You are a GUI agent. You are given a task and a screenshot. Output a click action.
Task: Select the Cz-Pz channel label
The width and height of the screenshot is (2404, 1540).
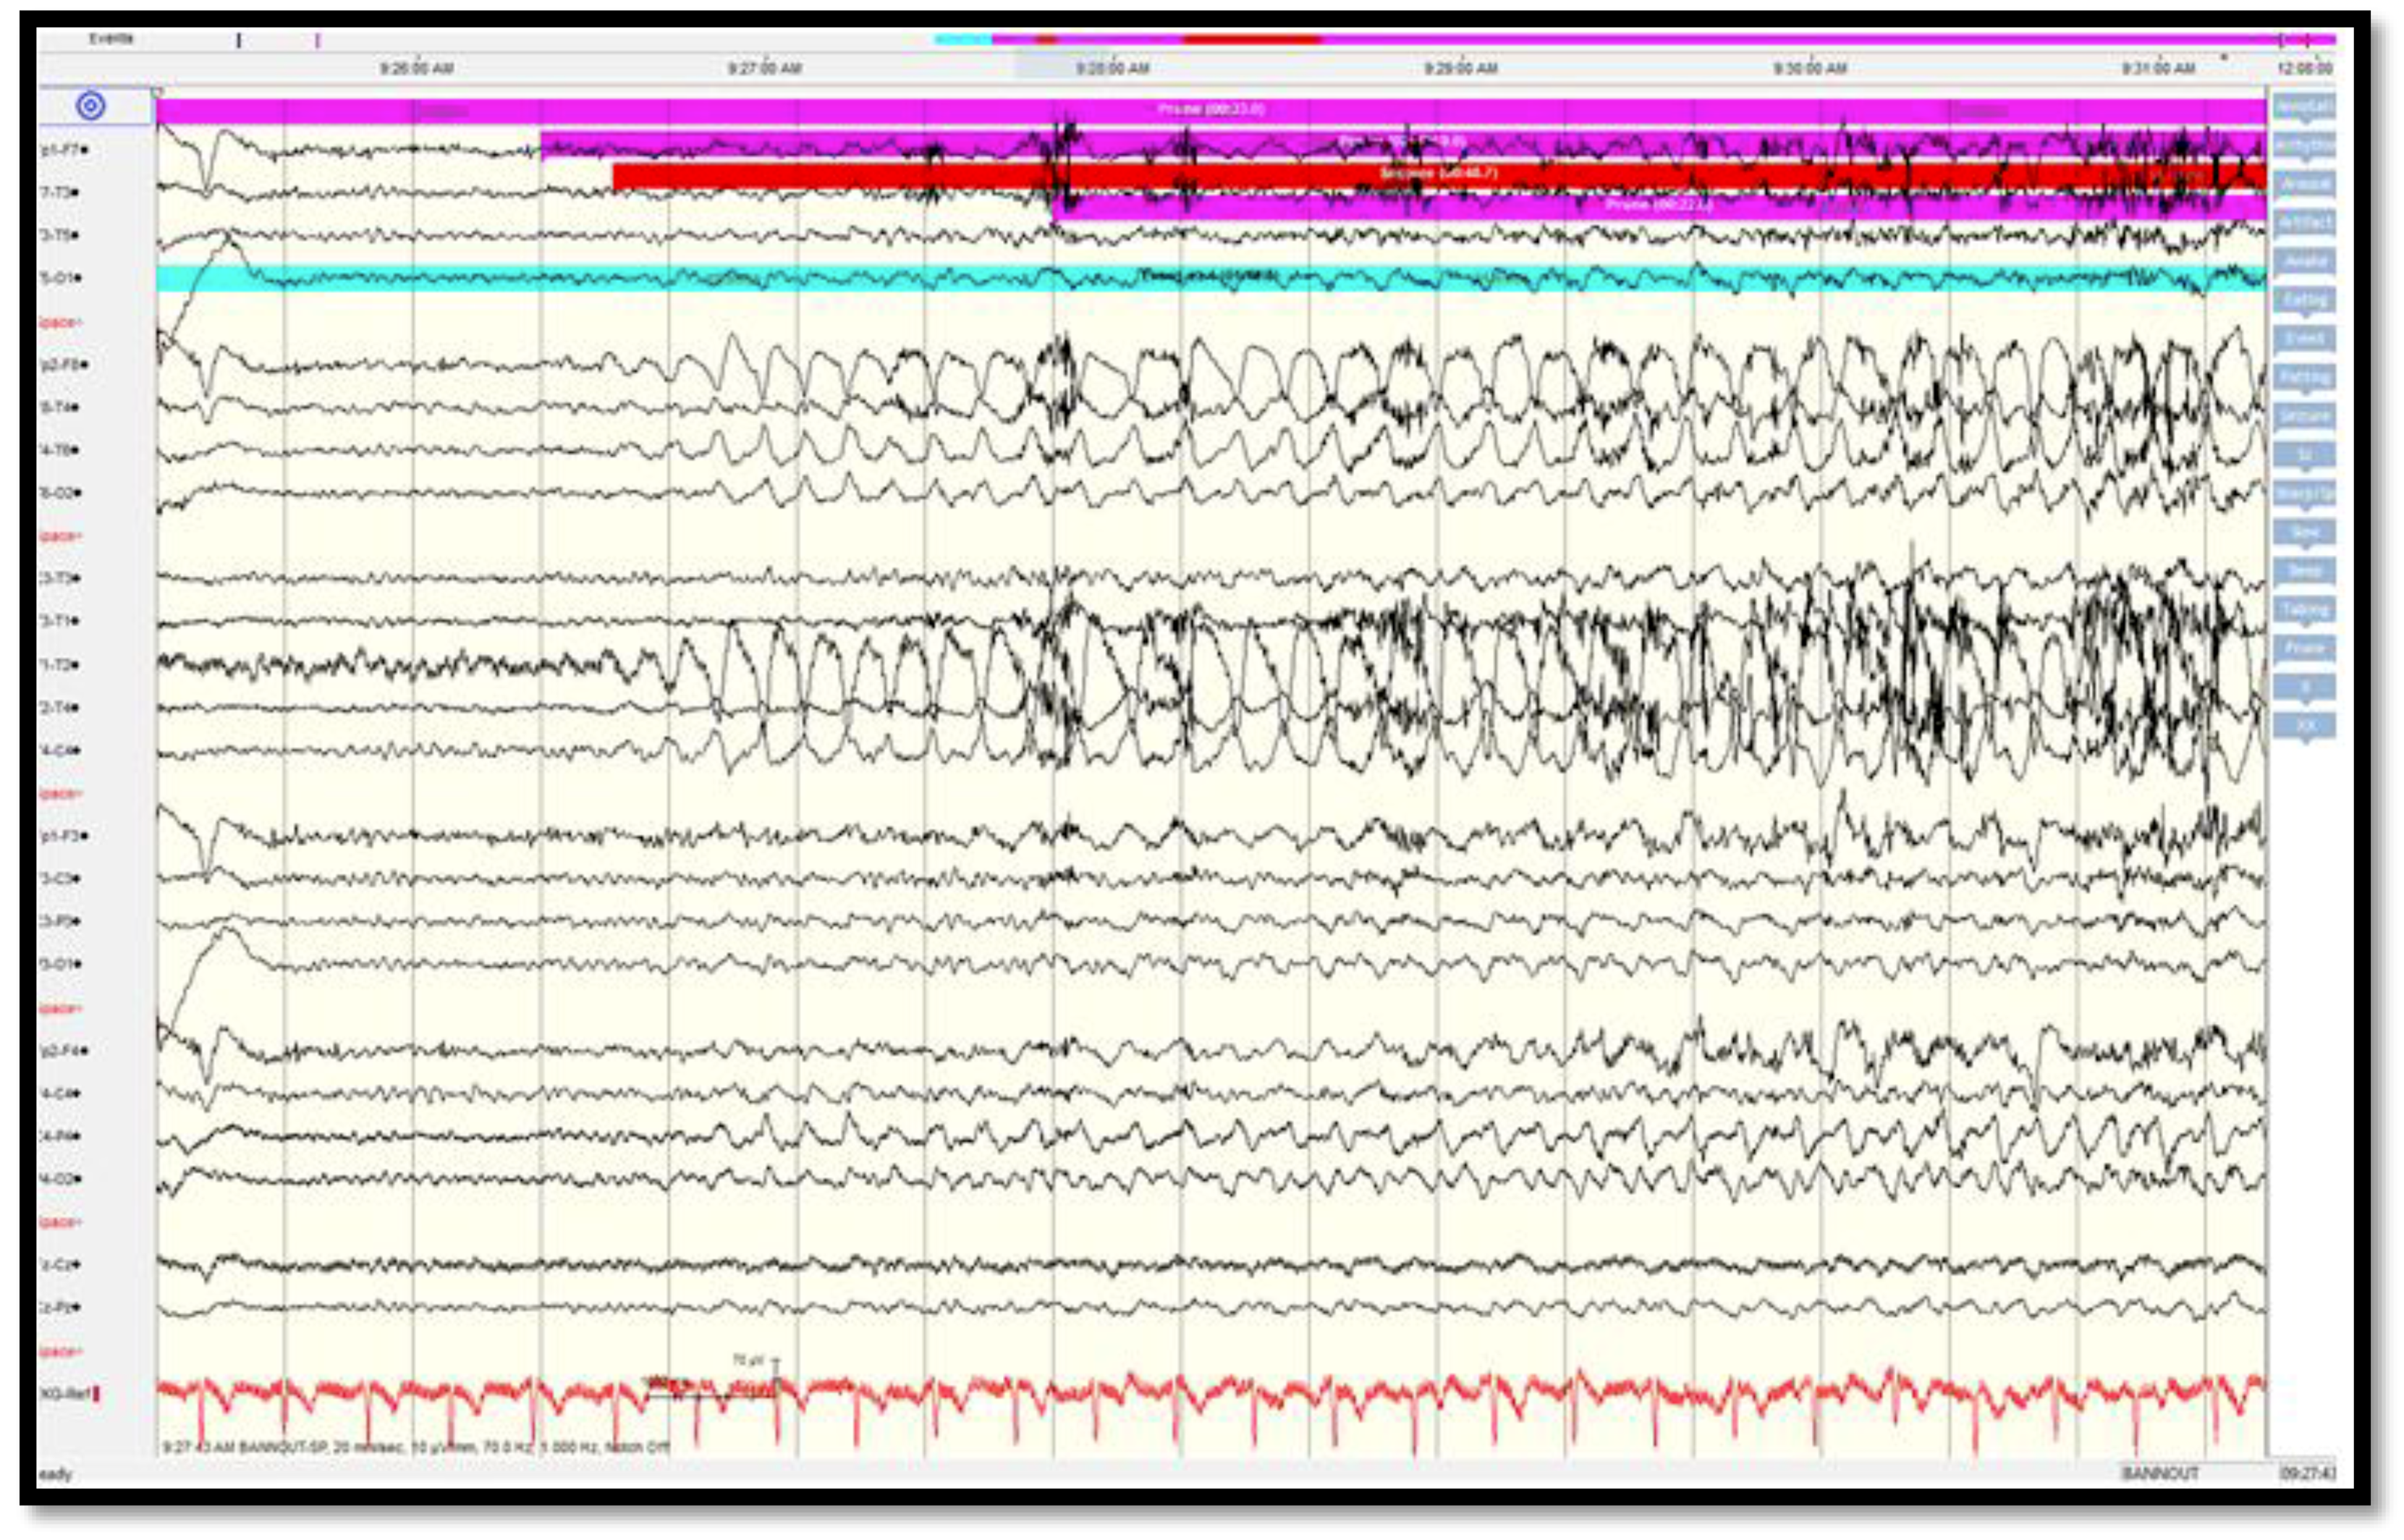pos(59,1308)
